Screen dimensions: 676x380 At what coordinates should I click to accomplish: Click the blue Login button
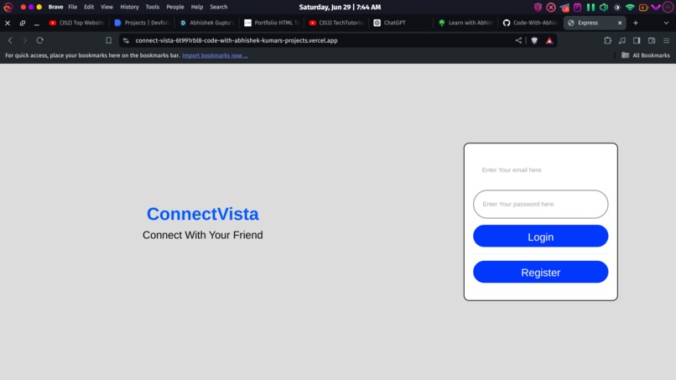[541, 237]
